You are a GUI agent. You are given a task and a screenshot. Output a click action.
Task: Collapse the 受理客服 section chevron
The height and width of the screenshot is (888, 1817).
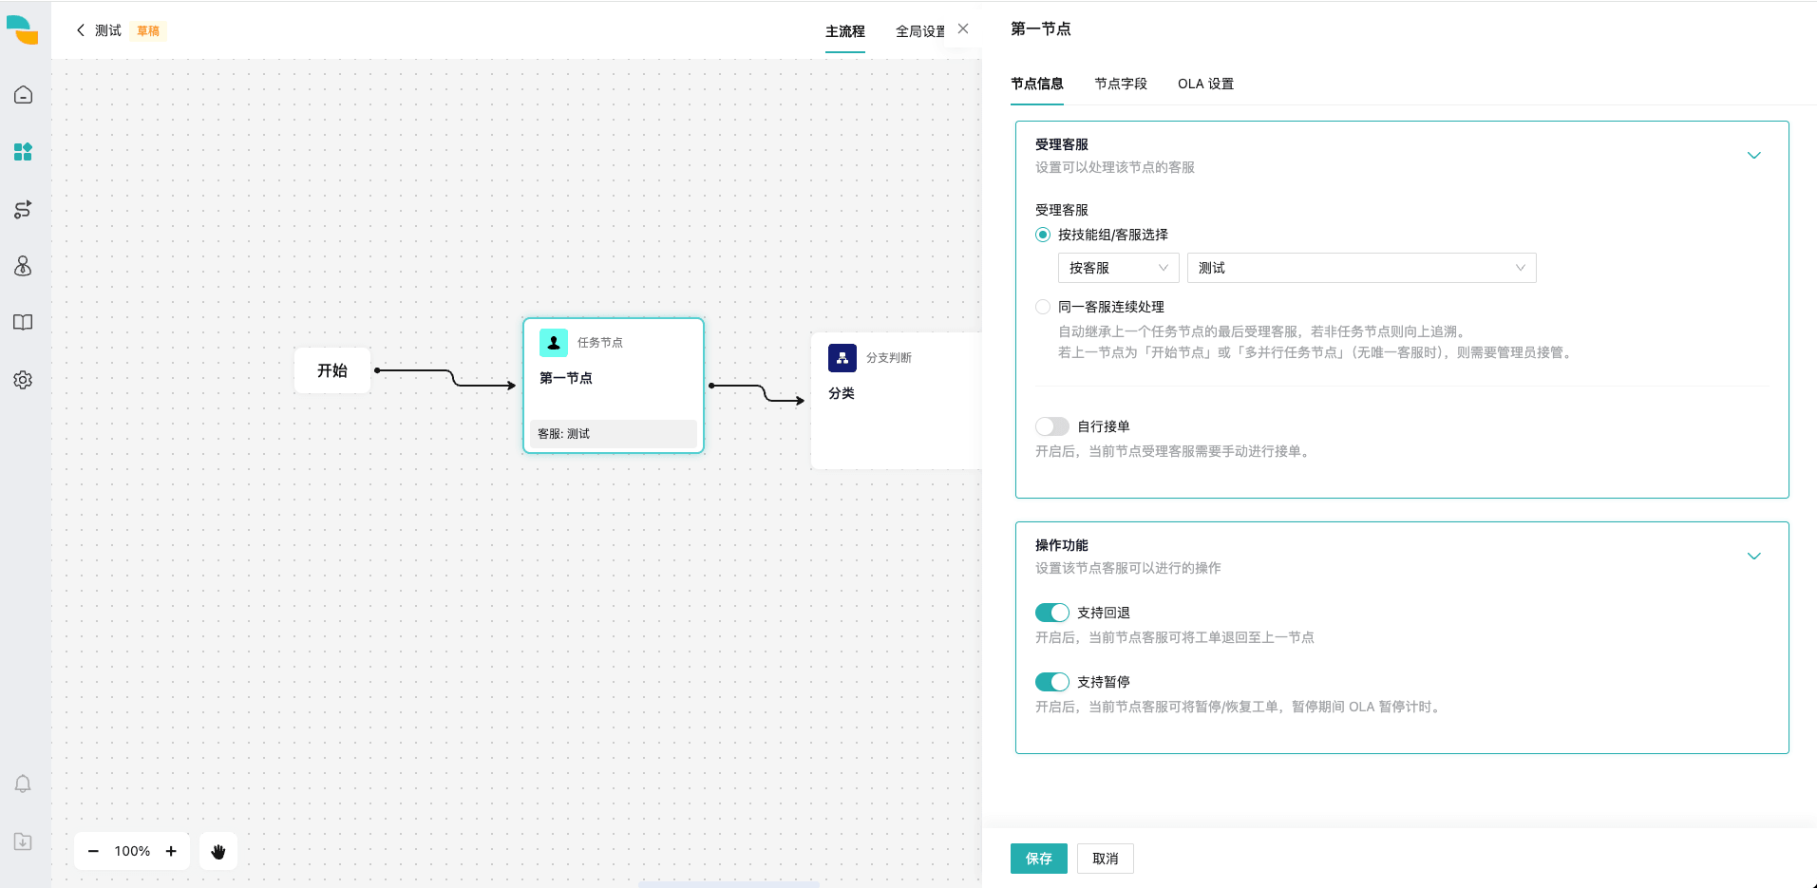click(1754, 156)
